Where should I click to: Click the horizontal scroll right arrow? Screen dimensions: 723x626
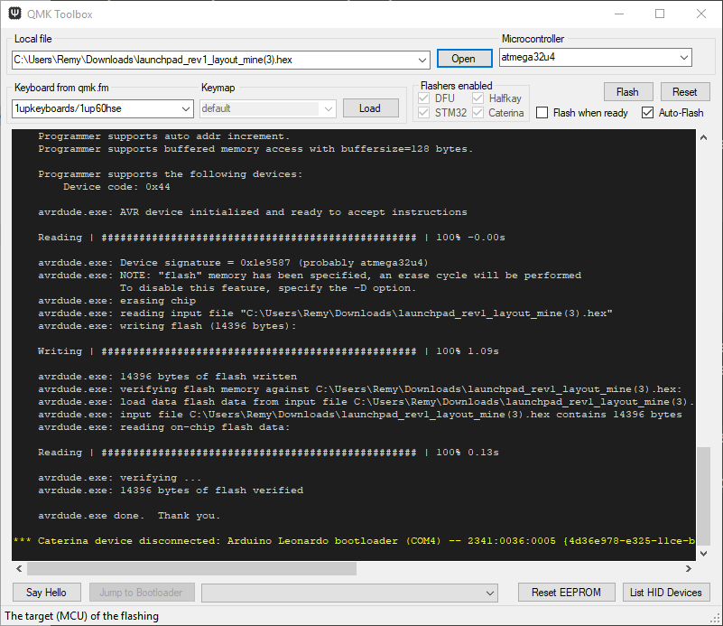(689, 569)
